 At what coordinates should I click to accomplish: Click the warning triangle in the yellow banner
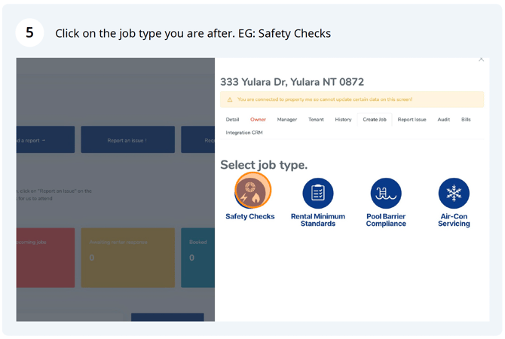(x=230, y=99)
